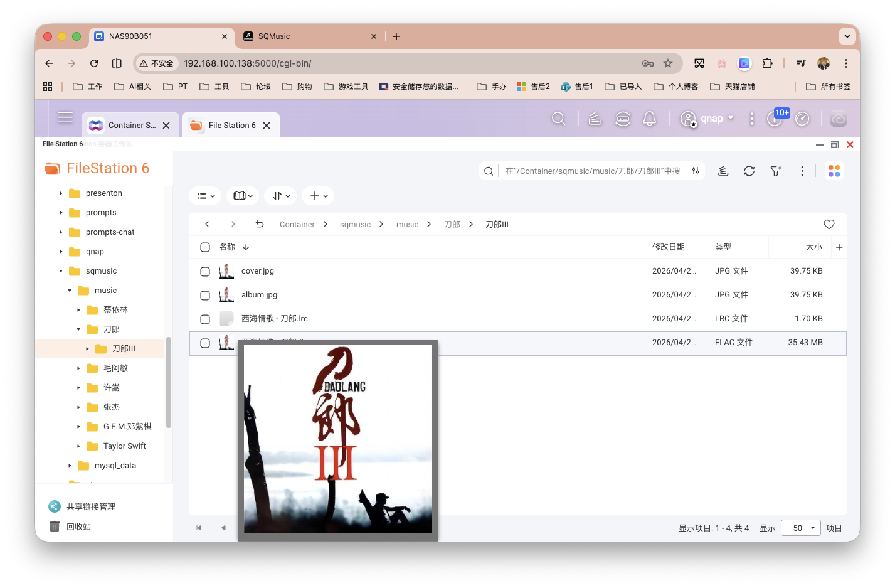The height and width of the screenshot is (588, 895).
Task: Open the Resource Monitor gauge icon in top bar
Action: (x=802, y=118)
